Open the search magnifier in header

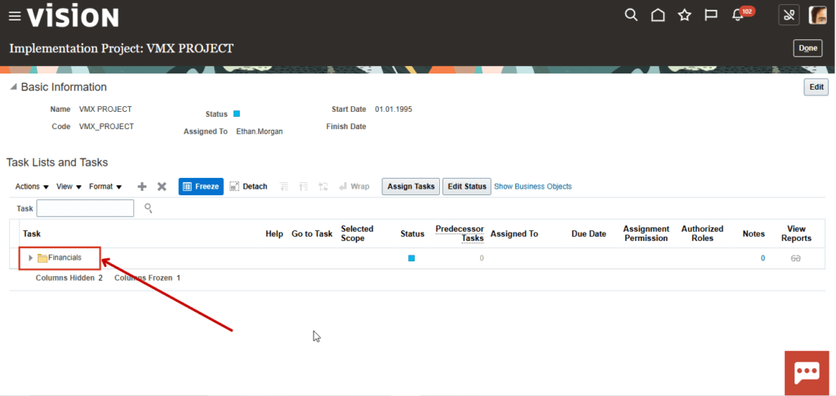(631, 16)
